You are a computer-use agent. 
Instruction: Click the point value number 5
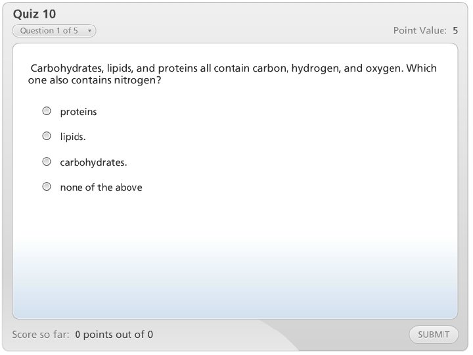pyautogui.click(x=455, y=30)
